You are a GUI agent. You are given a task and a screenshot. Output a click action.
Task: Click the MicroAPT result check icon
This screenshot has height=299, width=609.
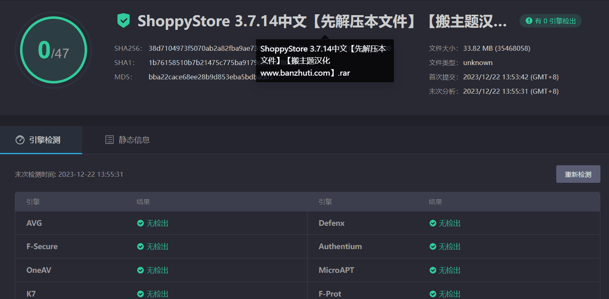433,270
